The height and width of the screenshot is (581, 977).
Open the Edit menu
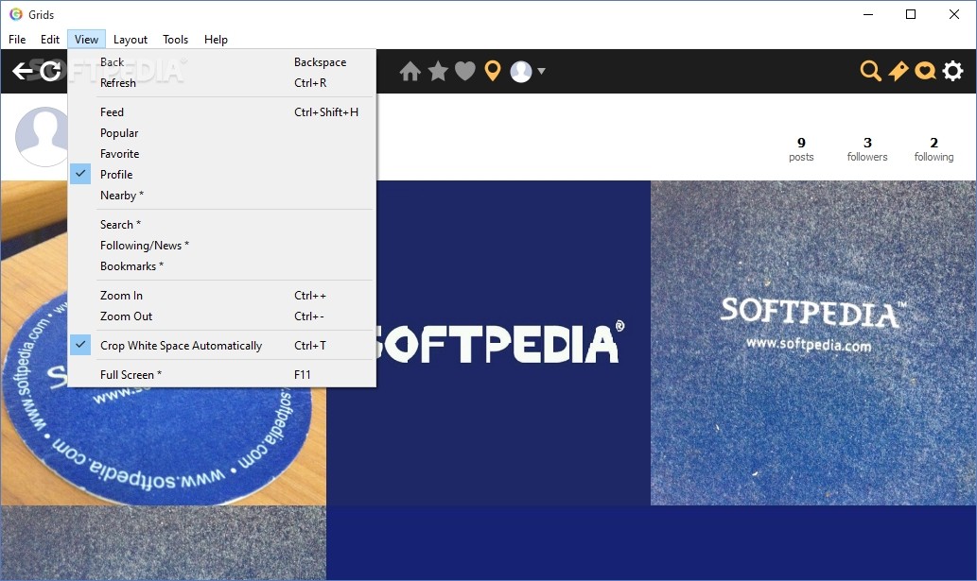click(x=50, y=39)
